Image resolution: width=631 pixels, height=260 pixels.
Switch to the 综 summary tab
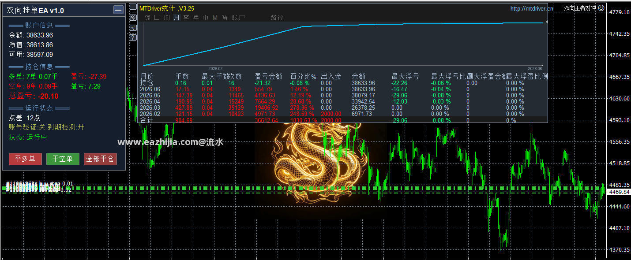pyautogui.click(x=147, y=18)
